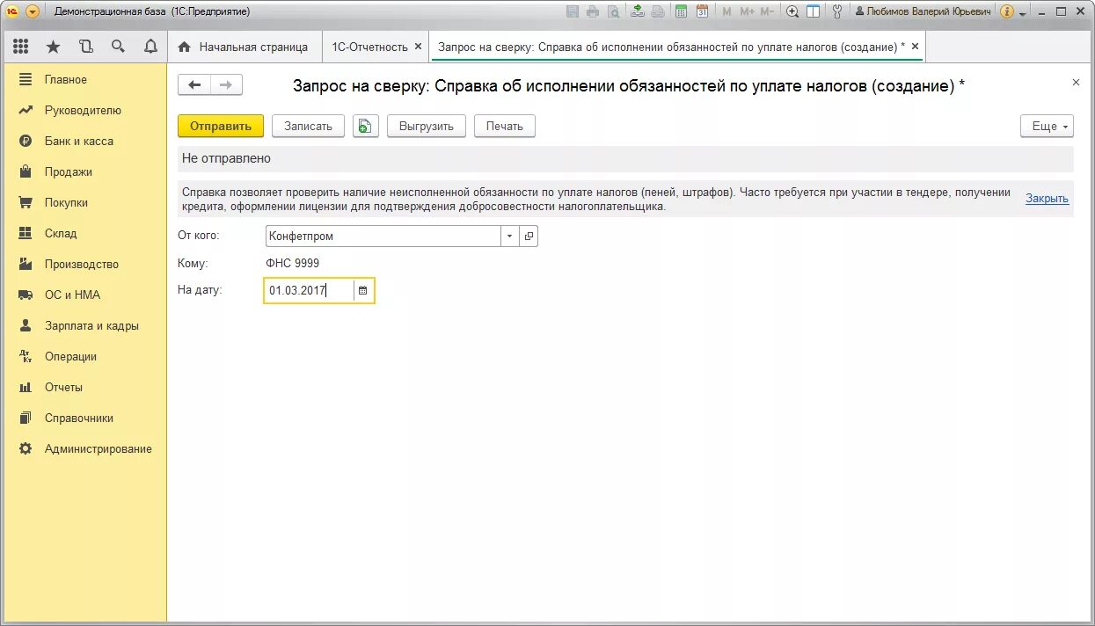Click the zoom scale magnifier icon
Viewport: 1095px width, 626px height.
pos(792,11)
